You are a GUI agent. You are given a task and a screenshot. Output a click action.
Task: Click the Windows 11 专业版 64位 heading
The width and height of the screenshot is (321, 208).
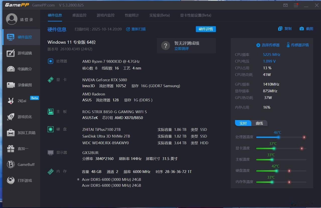(72, 42)
